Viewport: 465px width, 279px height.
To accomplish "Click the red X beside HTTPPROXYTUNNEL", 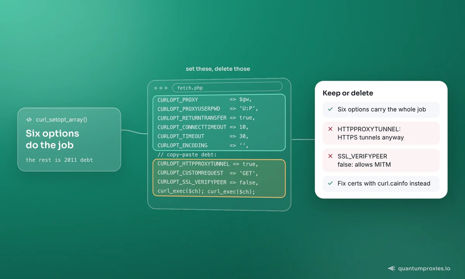I will point(330,129).
